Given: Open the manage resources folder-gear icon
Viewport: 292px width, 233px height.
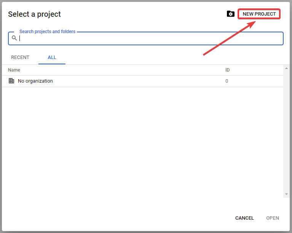Looking at the screenshot, I should [x=230, y=14].
